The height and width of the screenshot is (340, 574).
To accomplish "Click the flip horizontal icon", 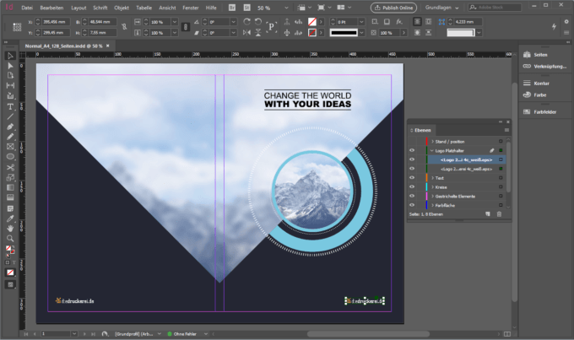I will click(247, 33).
